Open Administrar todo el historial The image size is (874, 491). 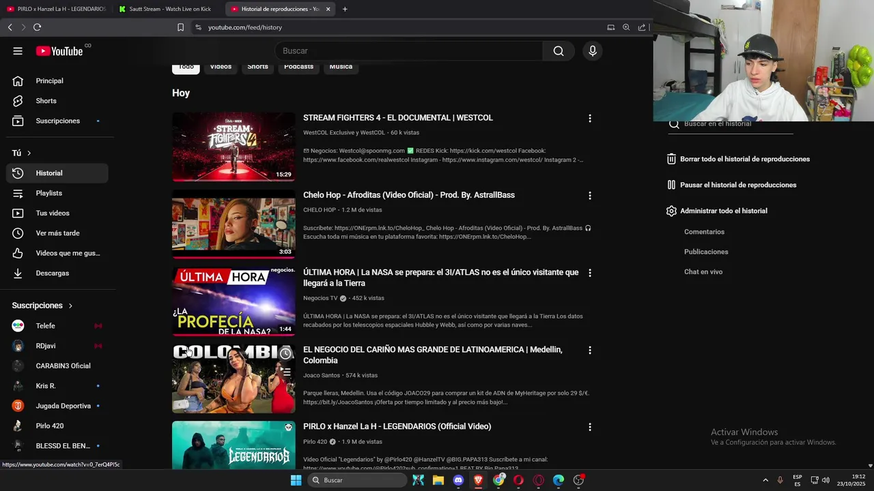coord(717,211)
